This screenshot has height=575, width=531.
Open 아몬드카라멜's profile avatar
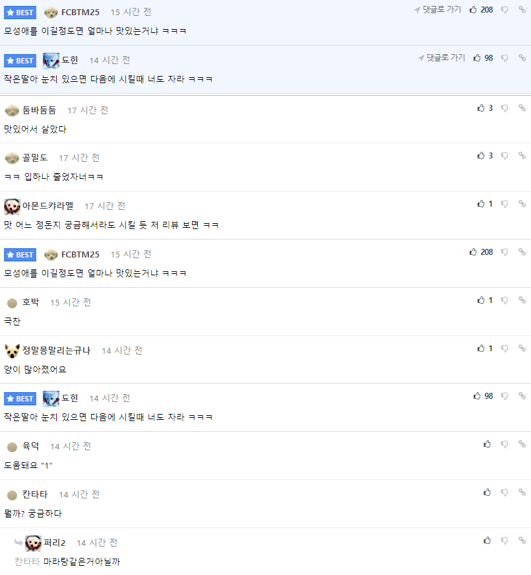coord(12,207)
